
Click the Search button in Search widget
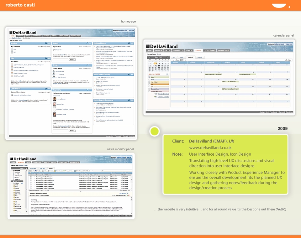point(72,59)
